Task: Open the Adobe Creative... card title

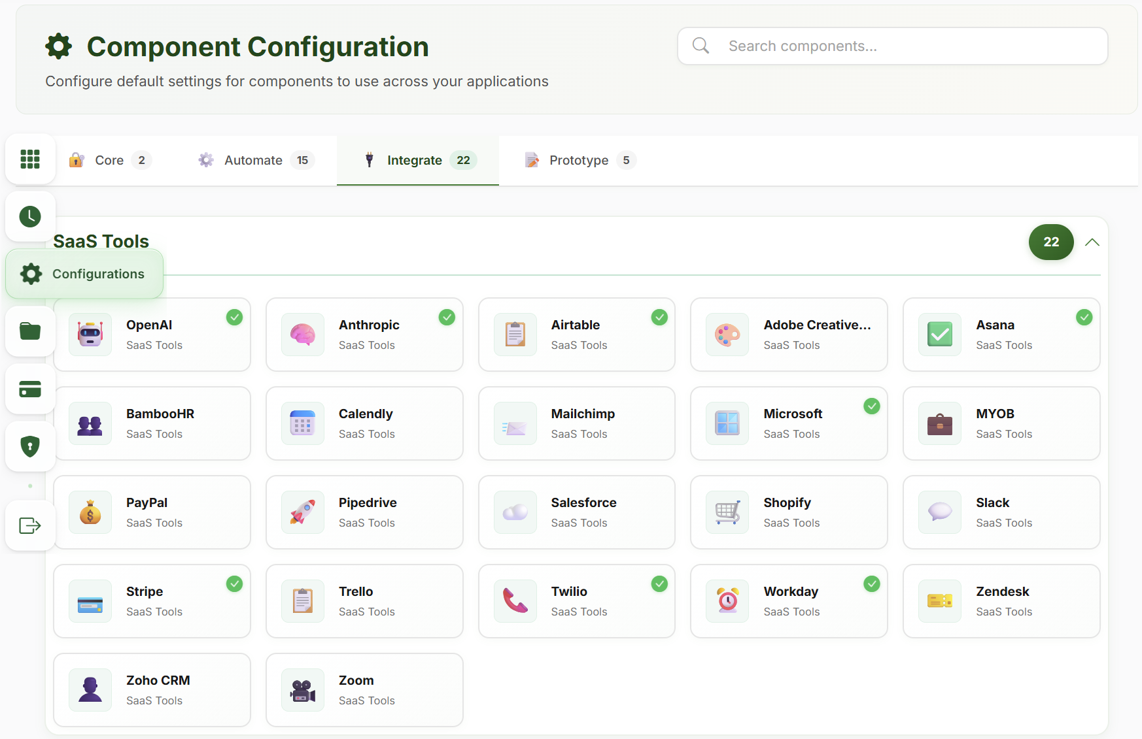Action: tap(817, 325)
